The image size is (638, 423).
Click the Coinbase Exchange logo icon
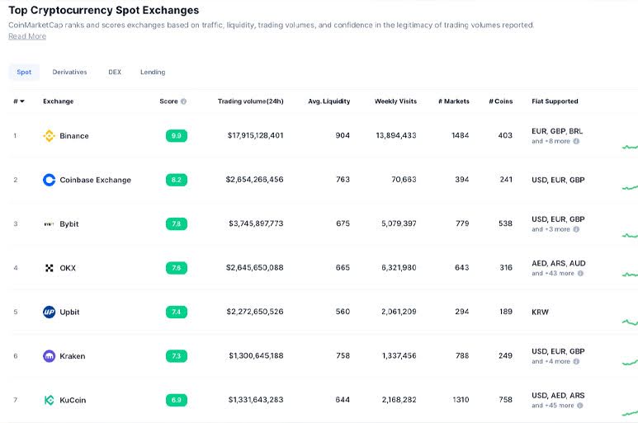[x=49, y=180]
